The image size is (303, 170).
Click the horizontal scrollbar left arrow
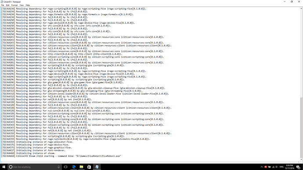[2, 162]
